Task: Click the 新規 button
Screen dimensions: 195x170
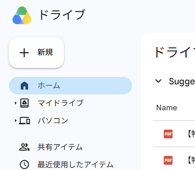Action: point(37,53)
